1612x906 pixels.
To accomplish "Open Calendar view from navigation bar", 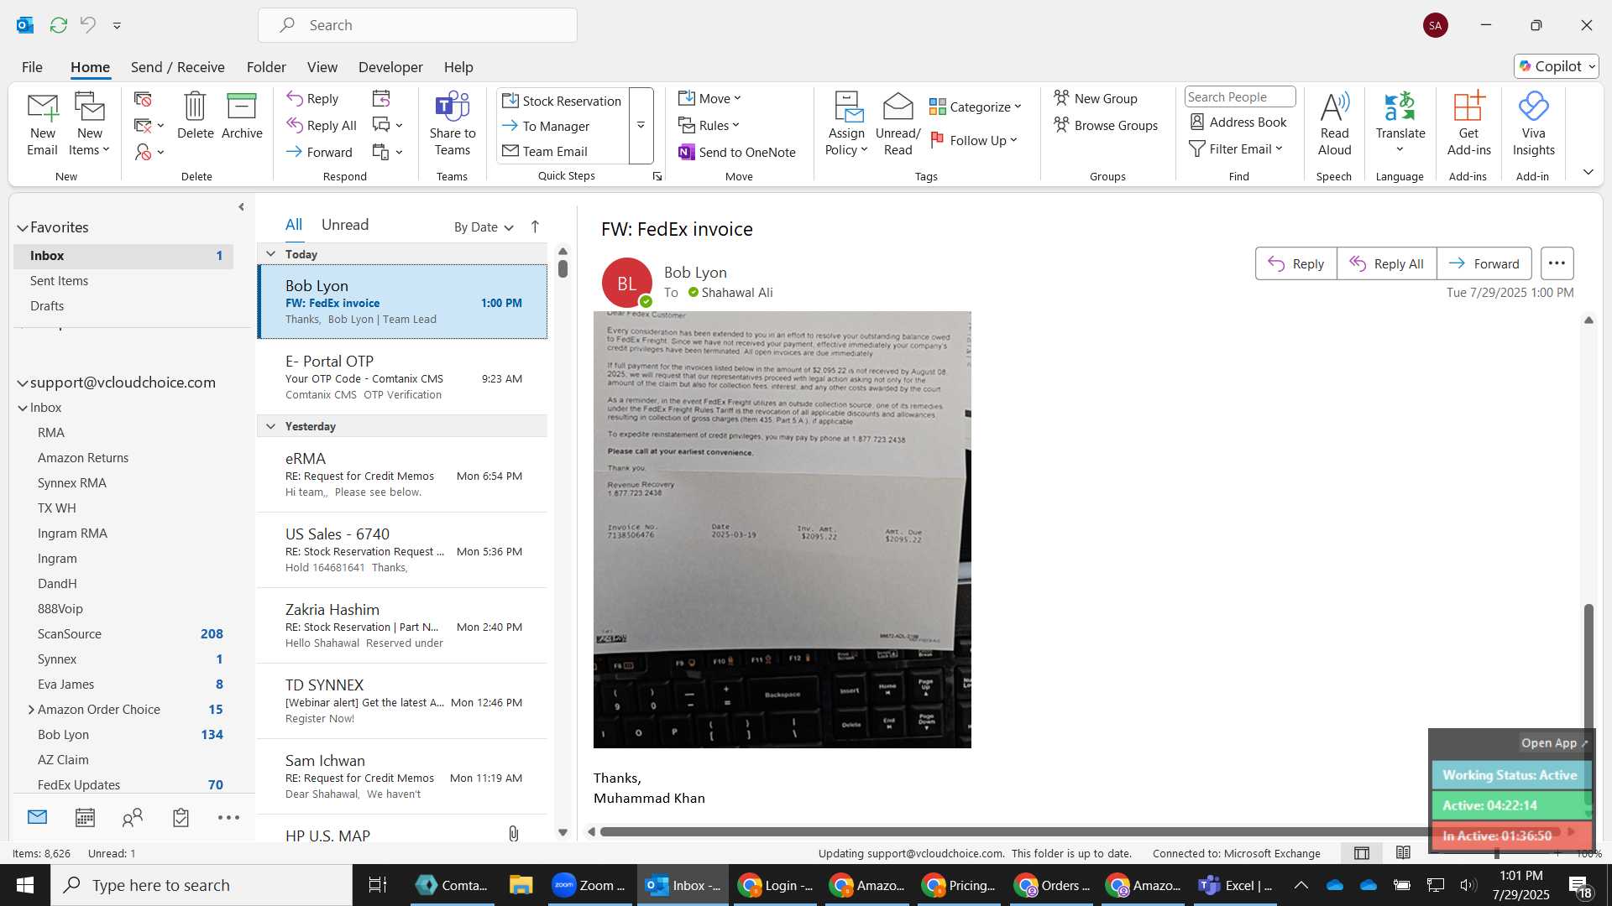I will click(85, 817).
